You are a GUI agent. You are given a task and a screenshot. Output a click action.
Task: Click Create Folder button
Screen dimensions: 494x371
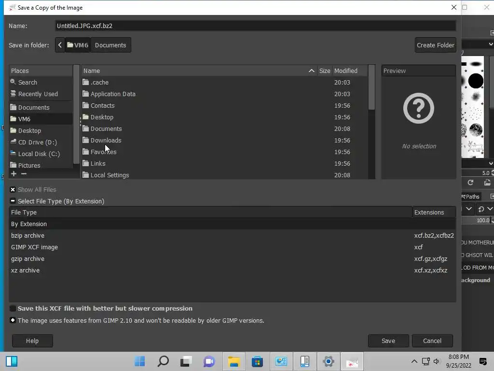[x=436, y=45]
